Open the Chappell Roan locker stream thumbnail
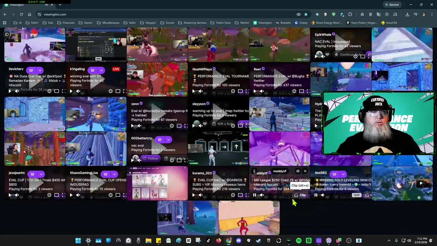The height and width of the screenshot is (246, 437). [x=157, y=183]
